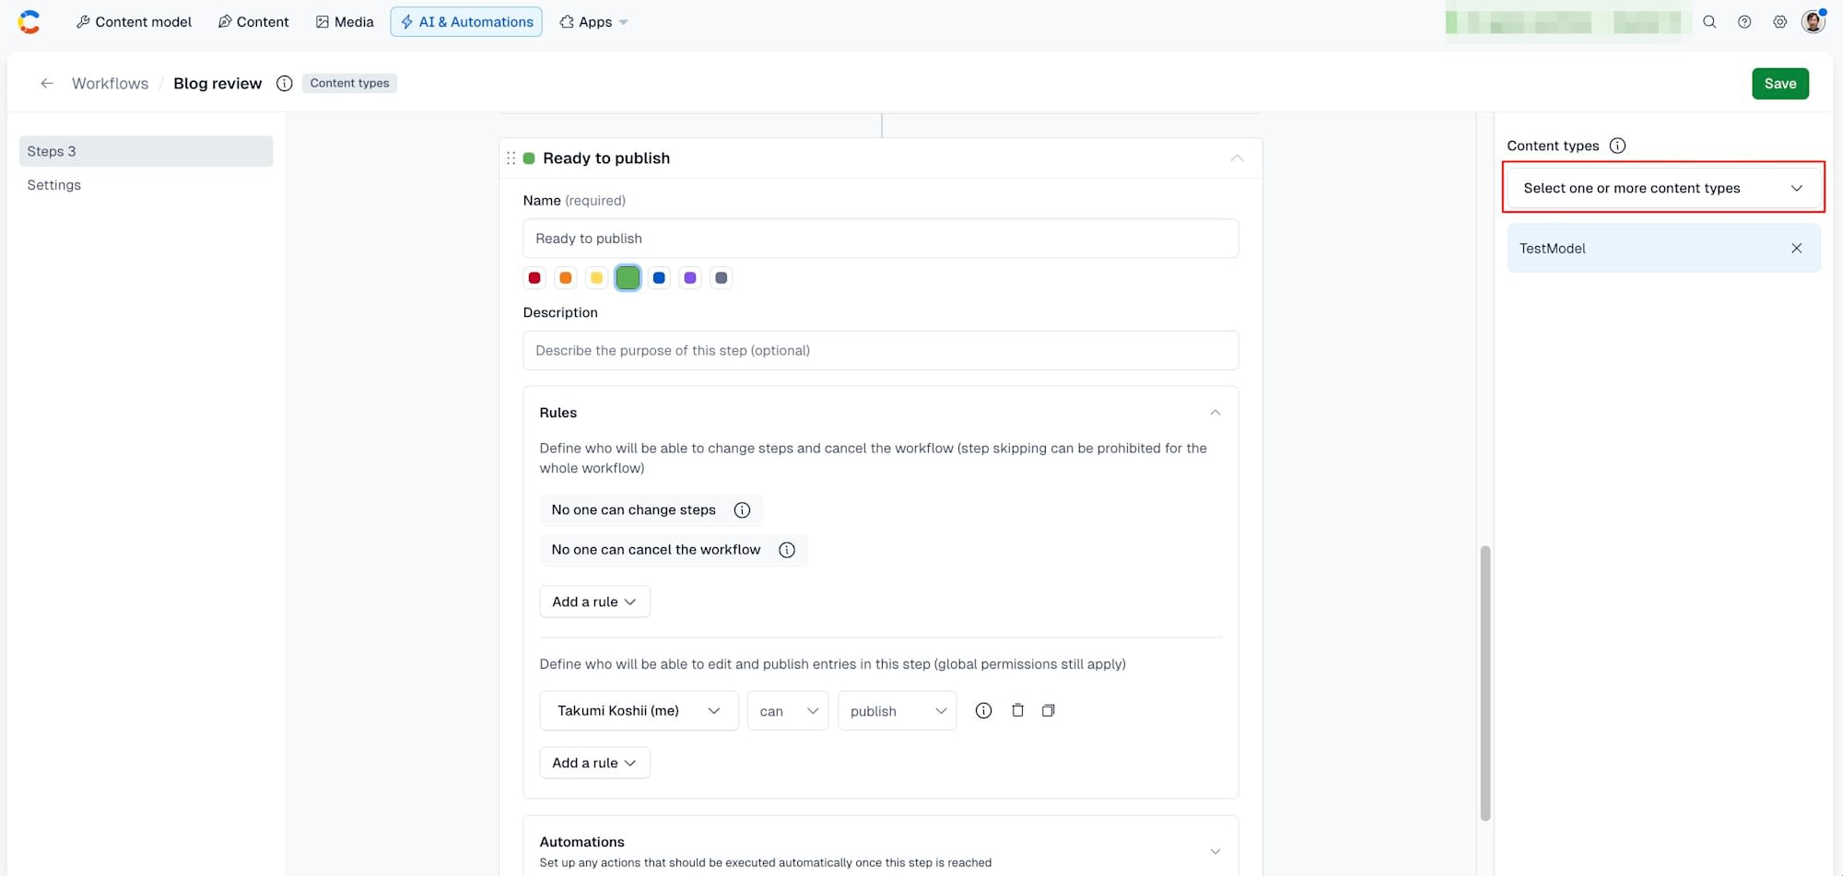Click info icon next to No one can change steps
1843x876 pixels.
[x=742, y=509]
